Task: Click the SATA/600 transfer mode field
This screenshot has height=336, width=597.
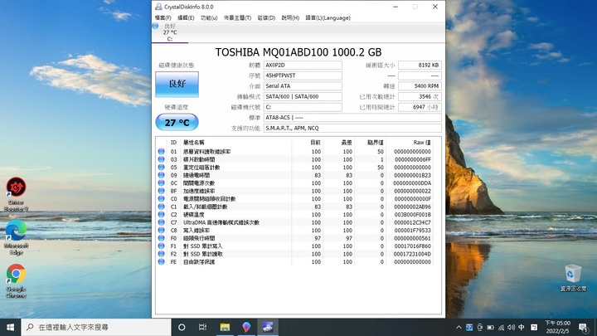Action: 303,97
